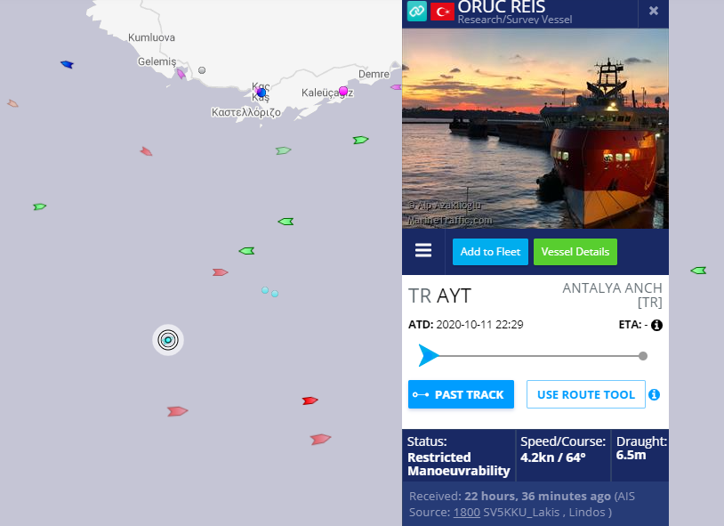This screenshot has height=526, width=724.
Task: Click the grey dot marker near Gelemiş
Action: (x=202, y=70)
